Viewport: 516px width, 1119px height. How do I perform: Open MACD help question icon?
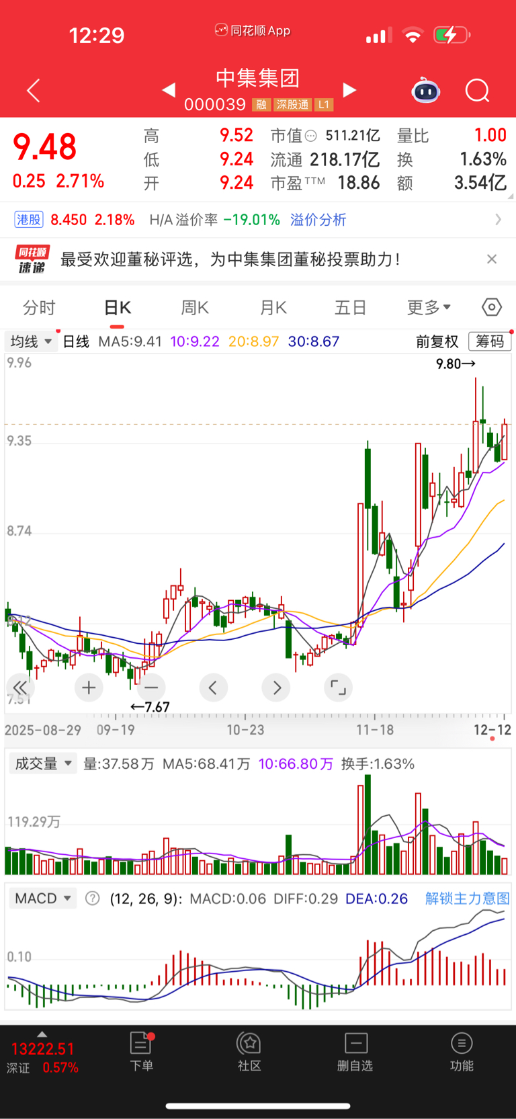[93, 899]
